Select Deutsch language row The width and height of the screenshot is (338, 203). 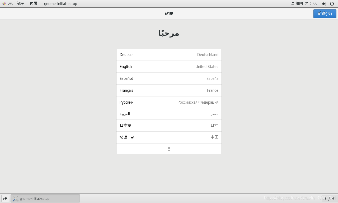click(x=169, y=55)
